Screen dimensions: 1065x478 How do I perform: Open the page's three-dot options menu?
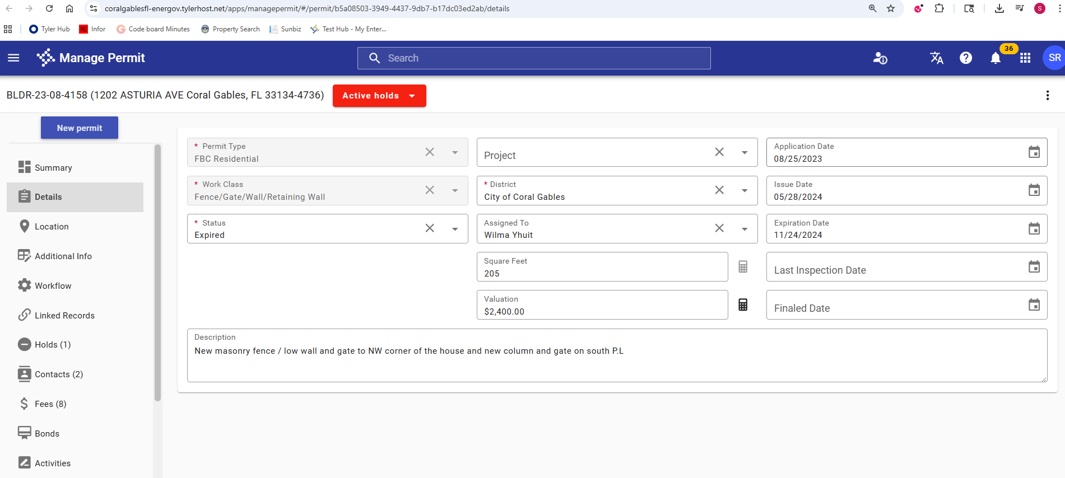(x=1047, y=96)
